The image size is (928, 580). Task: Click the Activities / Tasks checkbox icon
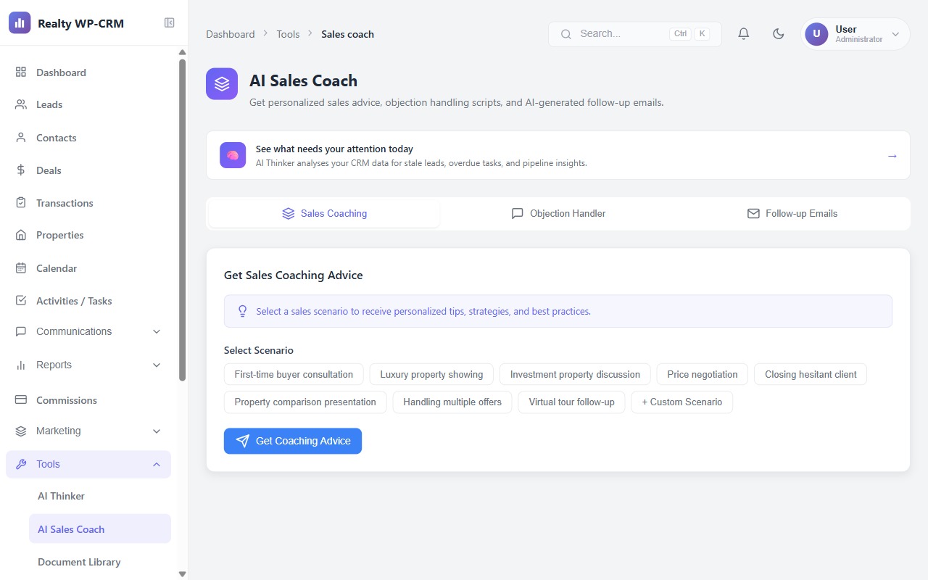pyautogui.click(x=21, y=301)
